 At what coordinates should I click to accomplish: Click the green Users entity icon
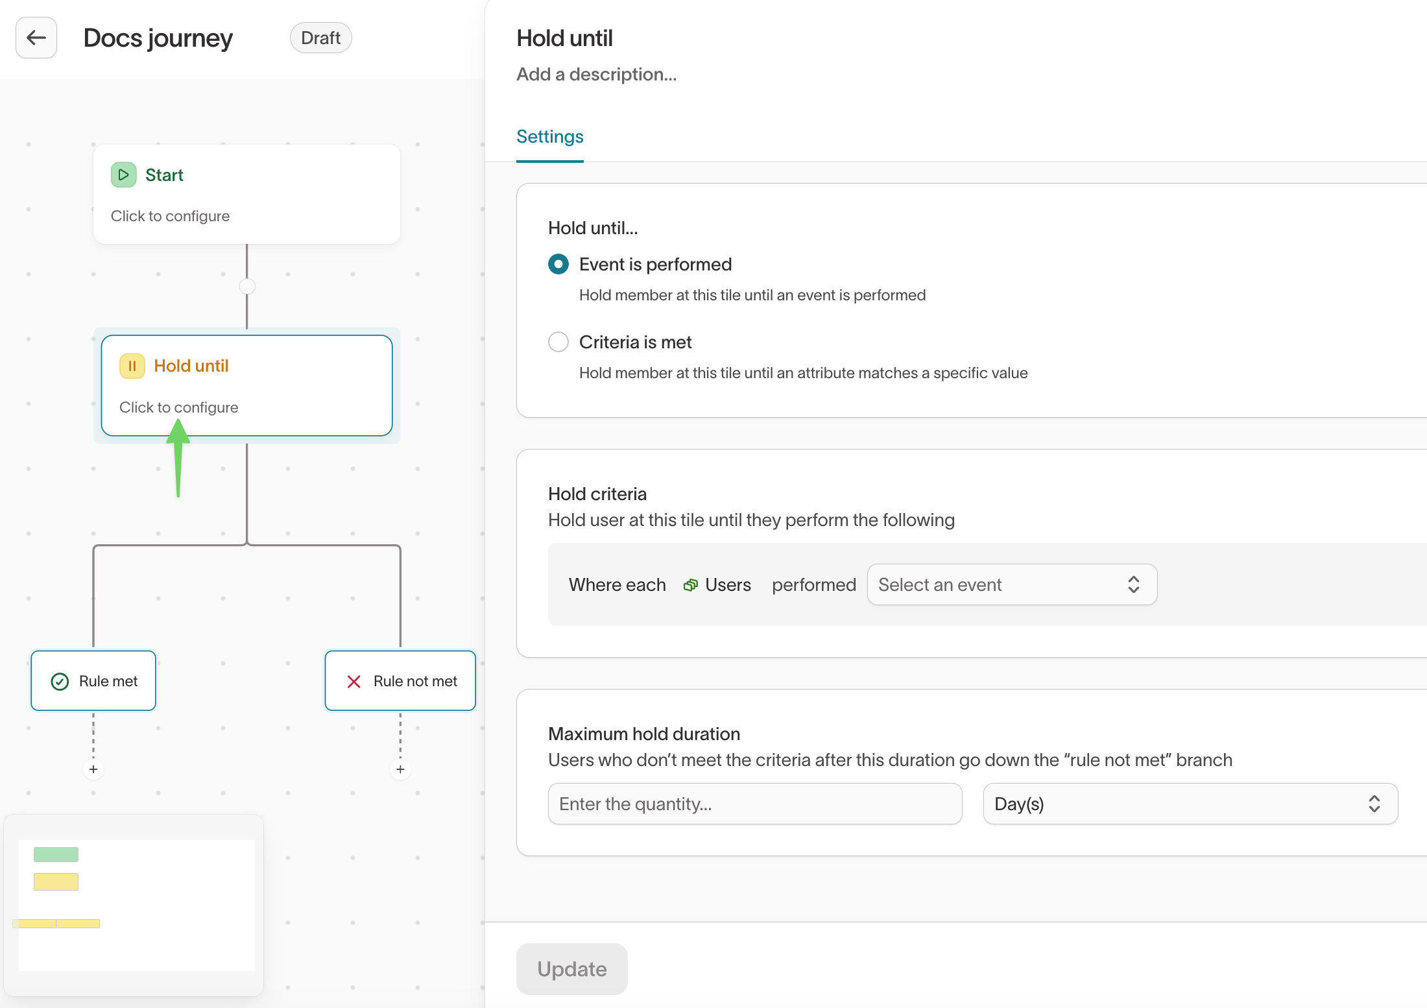pos(691,585)
